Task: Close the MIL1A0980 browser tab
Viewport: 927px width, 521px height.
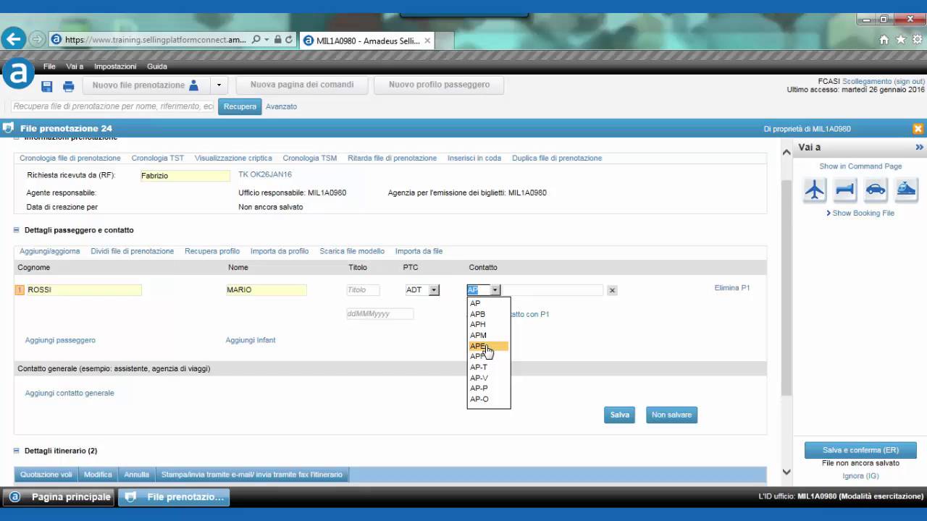Action: coord(427,41)
